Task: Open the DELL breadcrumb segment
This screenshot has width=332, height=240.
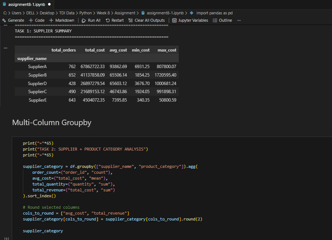Action: coord(31,13)
